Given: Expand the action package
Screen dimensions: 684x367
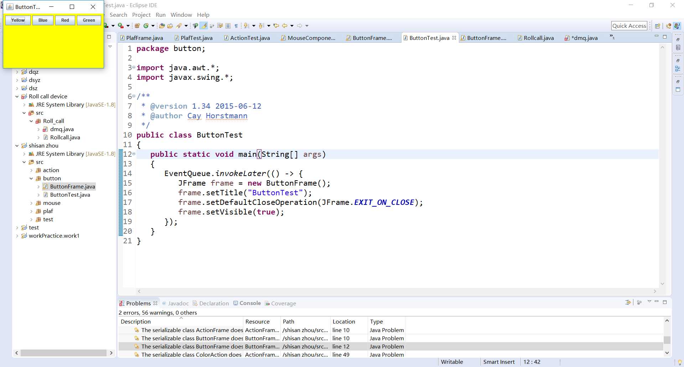Looking at the screenshot, I should point(31,170).
